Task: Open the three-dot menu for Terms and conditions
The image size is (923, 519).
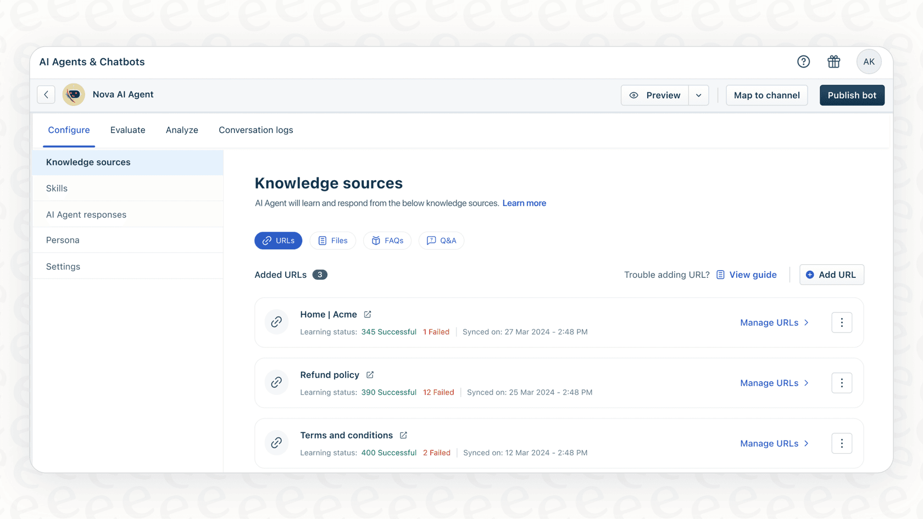Action: pos(842,443)
